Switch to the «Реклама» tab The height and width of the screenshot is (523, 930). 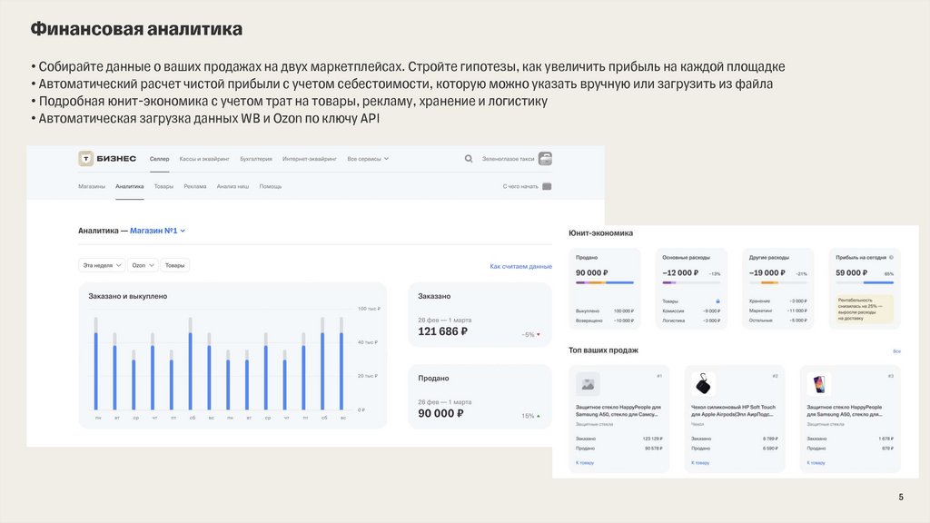pos(194,186)
